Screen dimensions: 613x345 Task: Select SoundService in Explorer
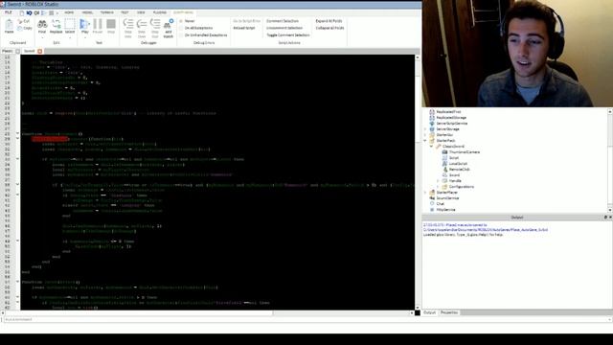point(447,198)
